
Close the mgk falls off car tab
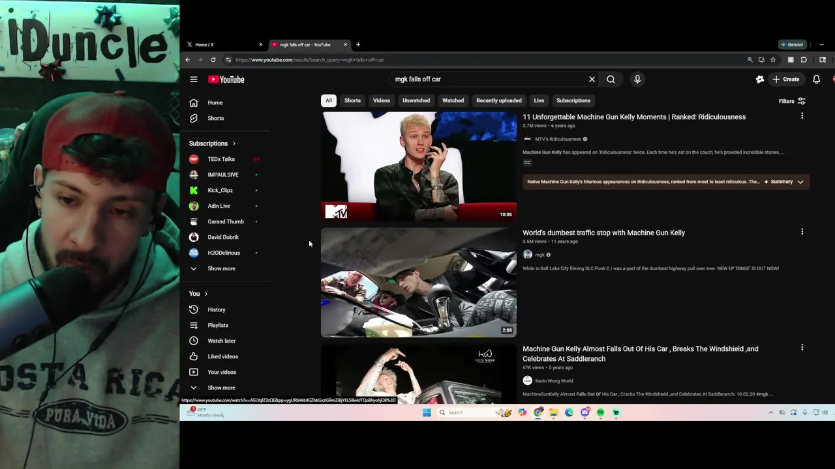(x=345, y=44)
